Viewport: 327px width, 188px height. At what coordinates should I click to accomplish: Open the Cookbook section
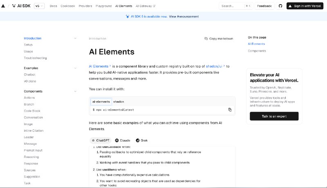coord(68,6)
